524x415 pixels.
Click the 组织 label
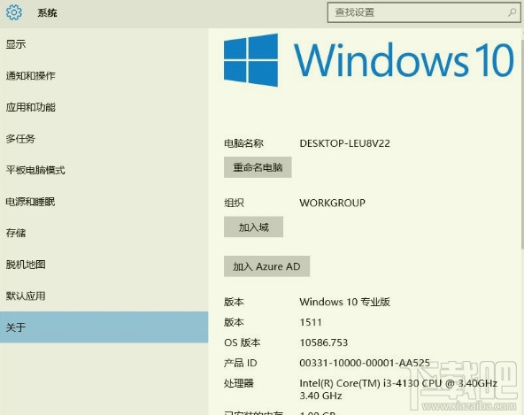click(234, 203)
